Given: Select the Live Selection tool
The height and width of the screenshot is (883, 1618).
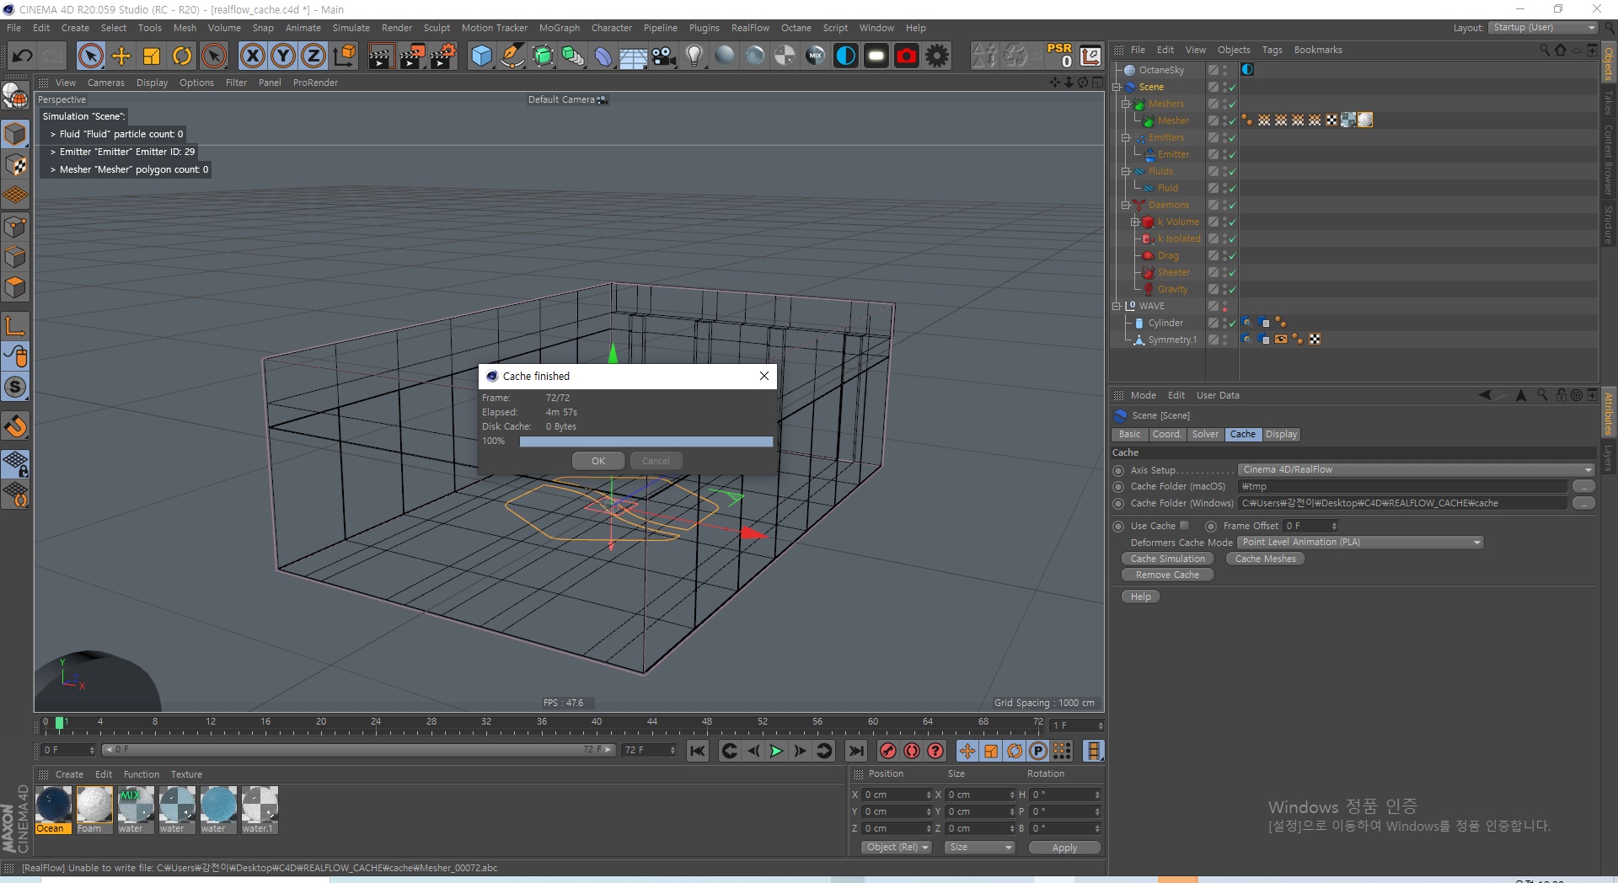Looking at the screenshot, I should click(x=90, y=56).
